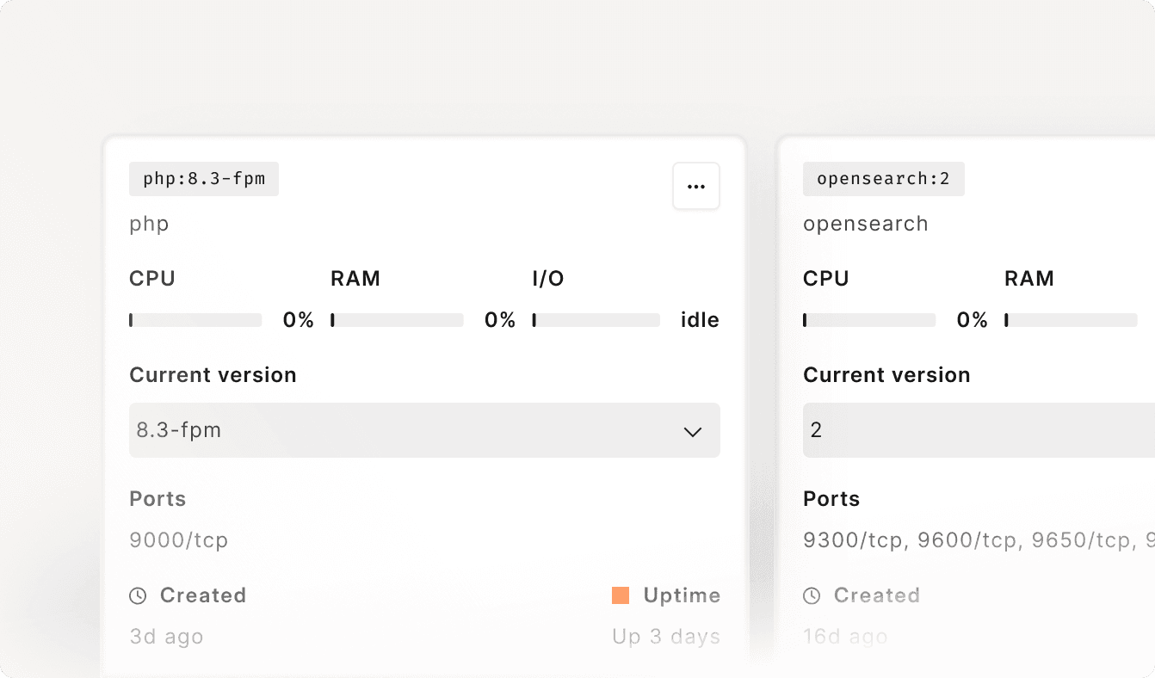Click the php Current version label
The height and width of the screenshot is (678, 1155).
click(213, 375)
